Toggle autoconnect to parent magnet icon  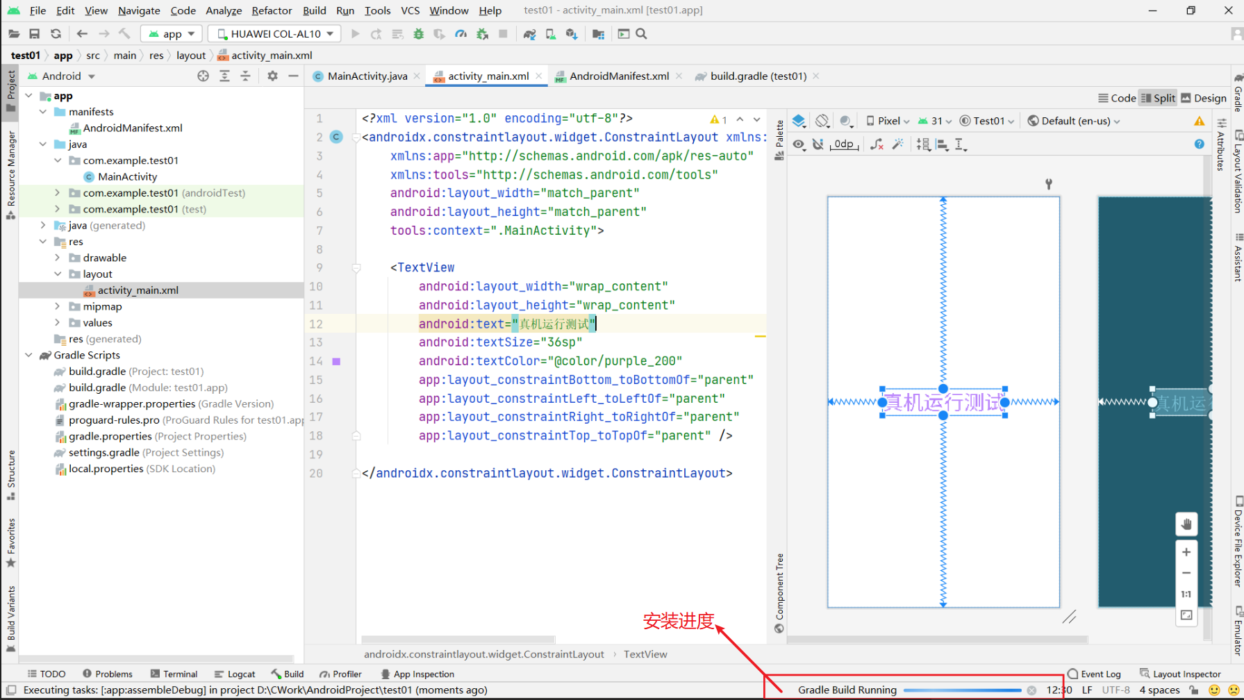(x=818, y=144)
